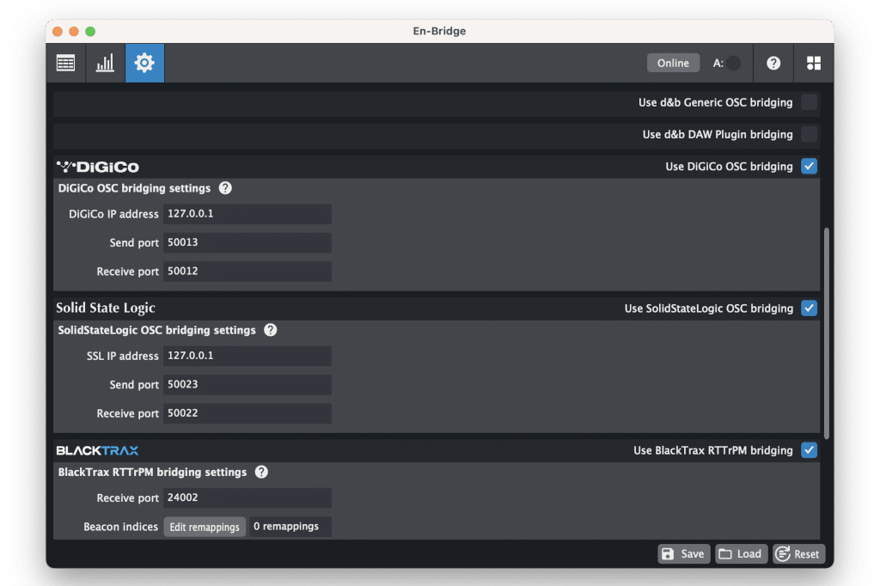Open the bar chart statistics tab
Viewport: 880px width, 586px height.
105,63
